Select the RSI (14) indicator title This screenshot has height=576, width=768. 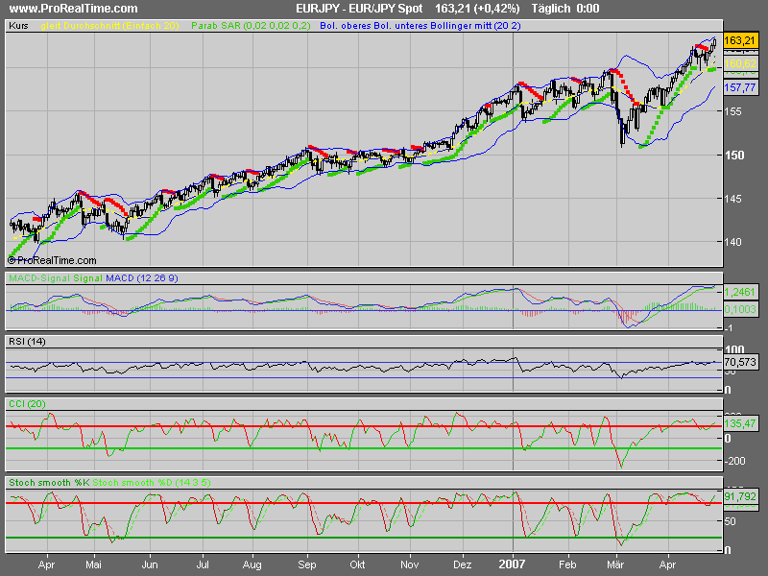click(x=27, y=342)
